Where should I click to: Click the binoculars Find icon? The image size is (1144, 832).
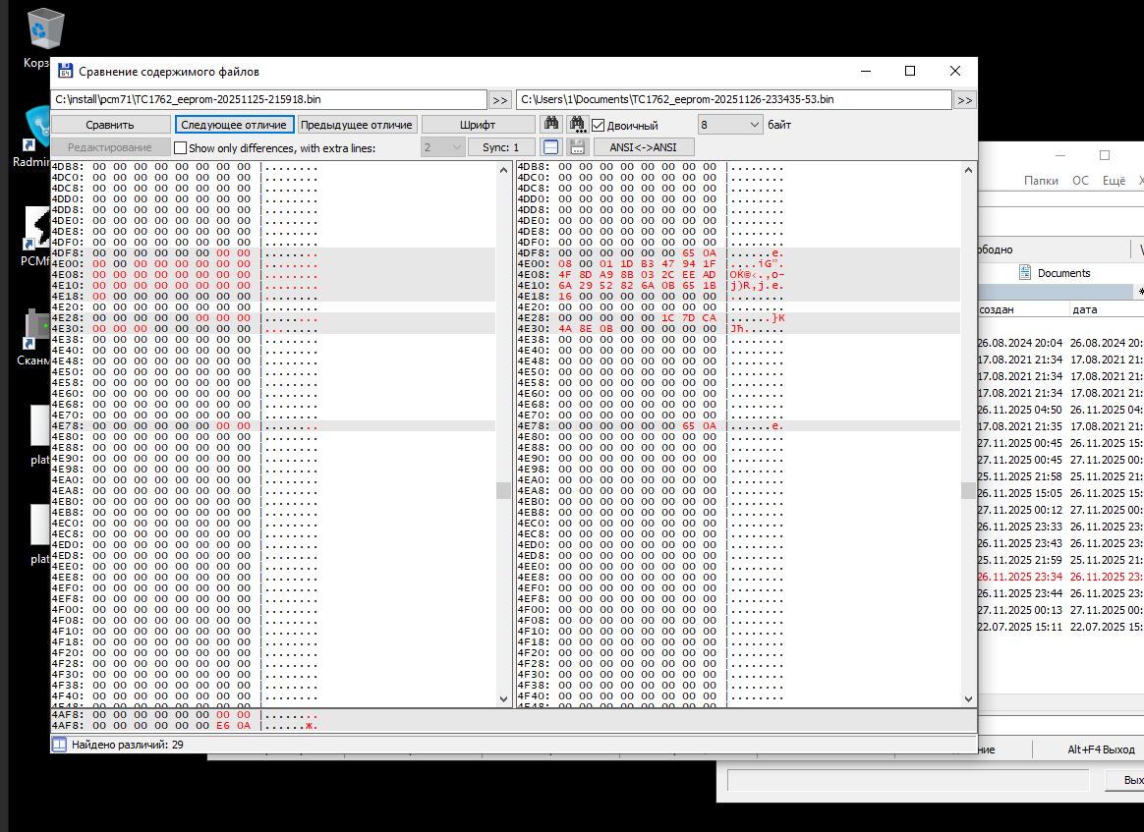[x=551, y=125]
